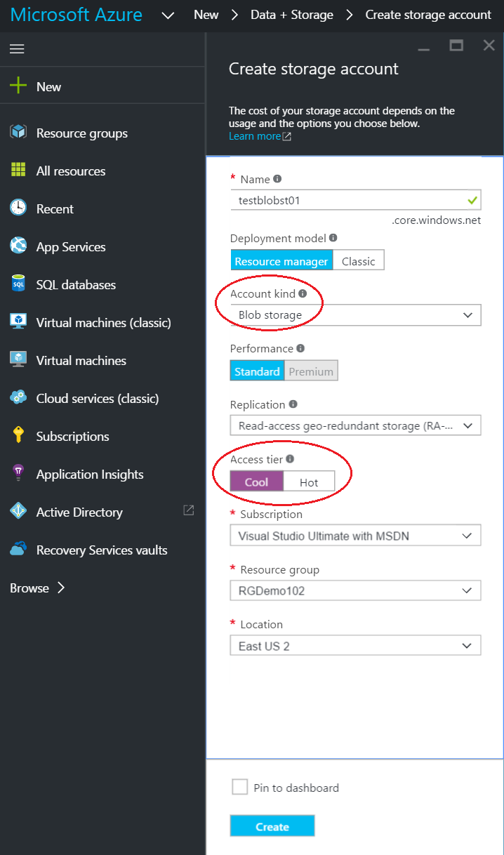Click the Resource groups cube icon
Image resolution: width=504 pixels, height=855 pixels.
pyautogui.click(x=18, y=132)
